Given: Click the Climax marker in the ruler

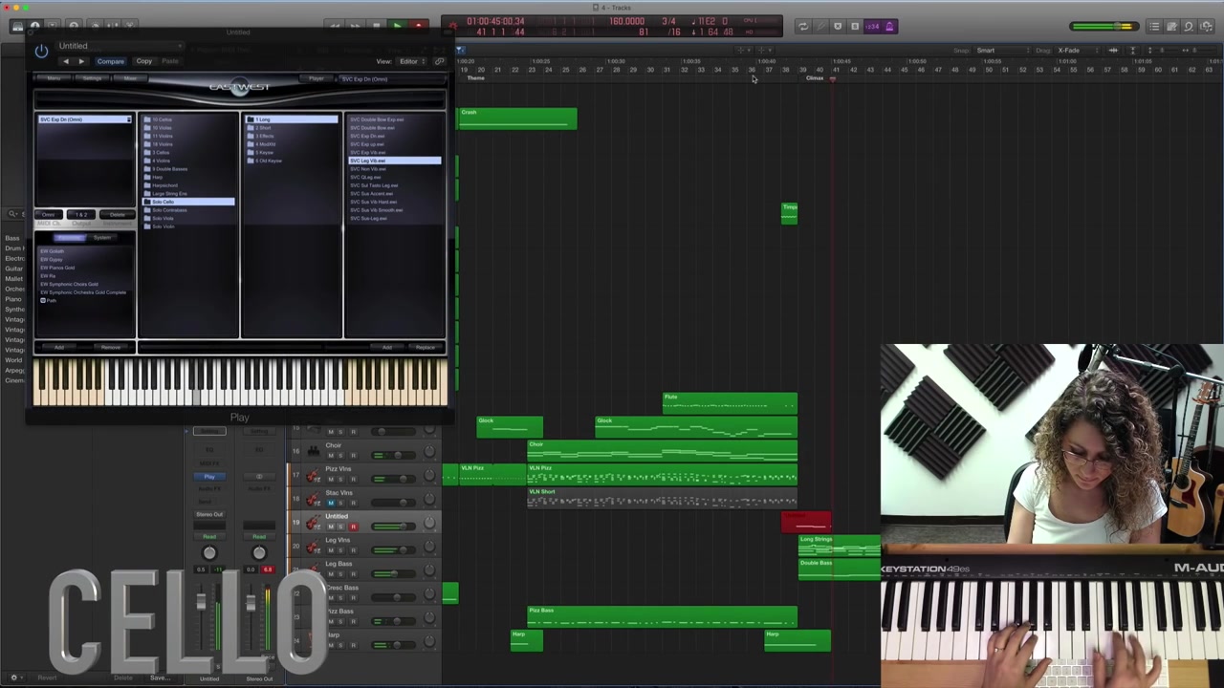Looking at the screenshot, I should (x=815, y=78).
